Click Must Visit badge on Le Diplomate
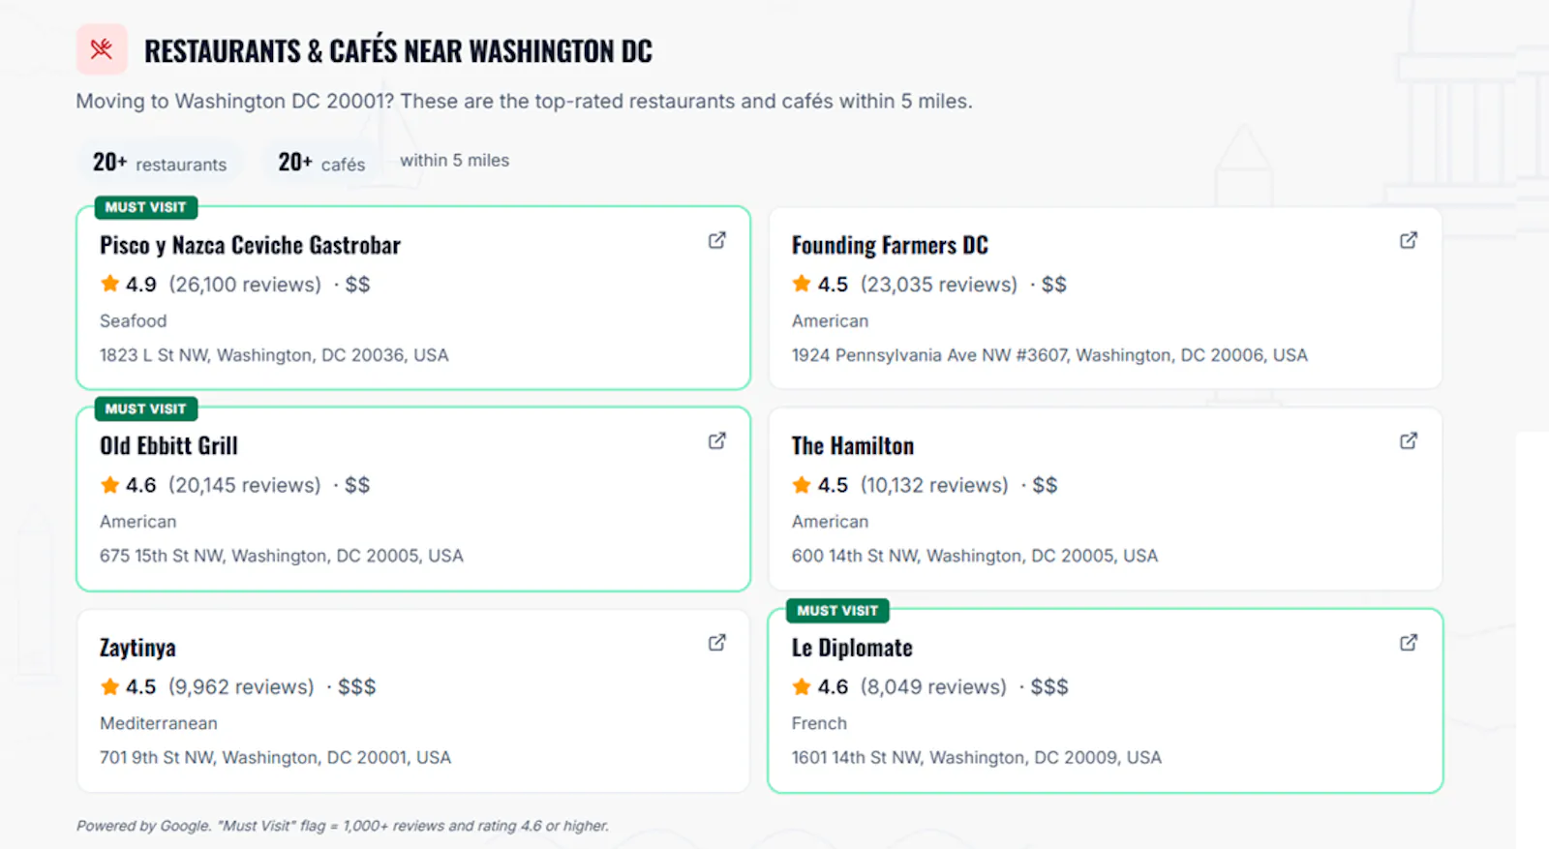 (x=837, y=611)
